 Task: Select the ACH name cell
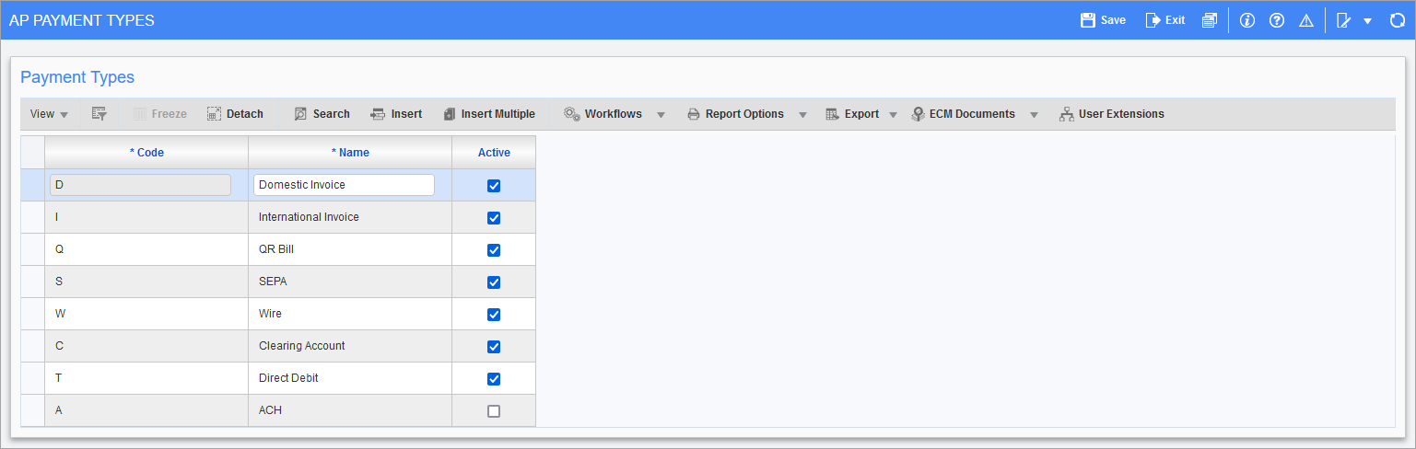tap(350, 410)
